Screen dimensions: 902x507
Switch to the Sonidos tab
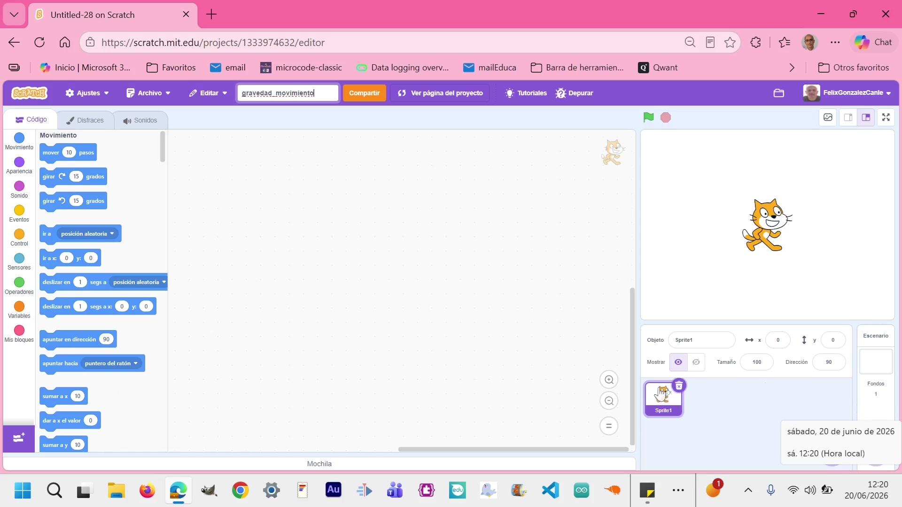(140, 120)
